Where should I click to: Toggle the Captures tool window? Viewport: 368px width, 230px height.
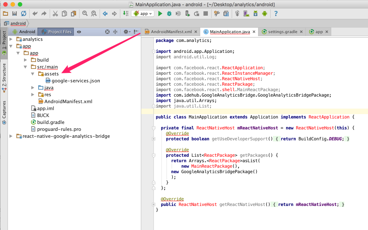click(4, 112)
